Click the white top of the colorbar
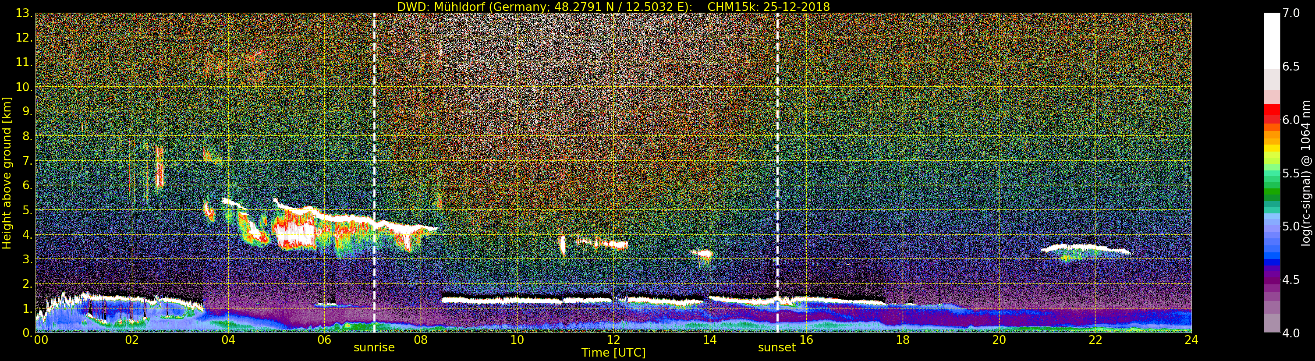This screenshot has height=361, width=1315. (x=1272, y=41)
